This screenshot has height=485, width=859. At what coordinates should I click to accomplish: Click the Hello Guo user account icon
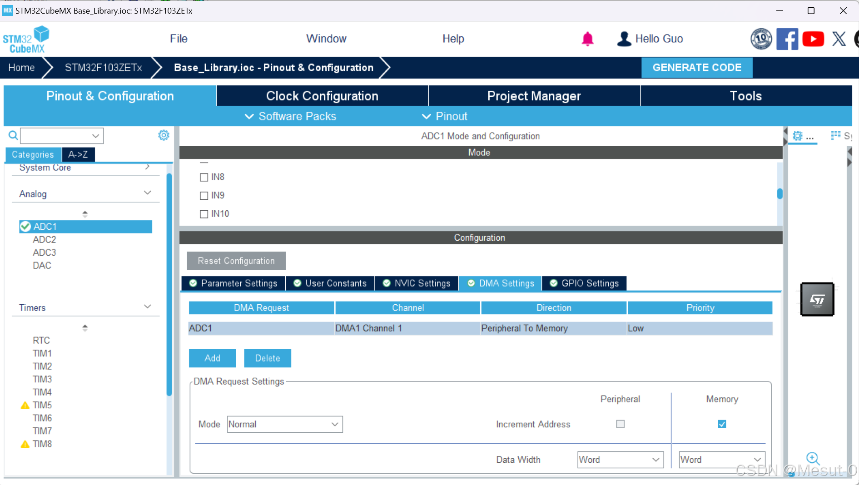624,39
